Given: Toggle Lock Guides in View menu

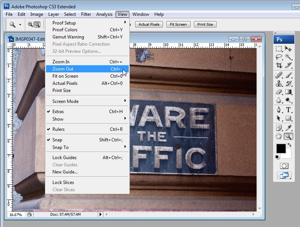Looking at the screenshot, I should pos(88,158).
